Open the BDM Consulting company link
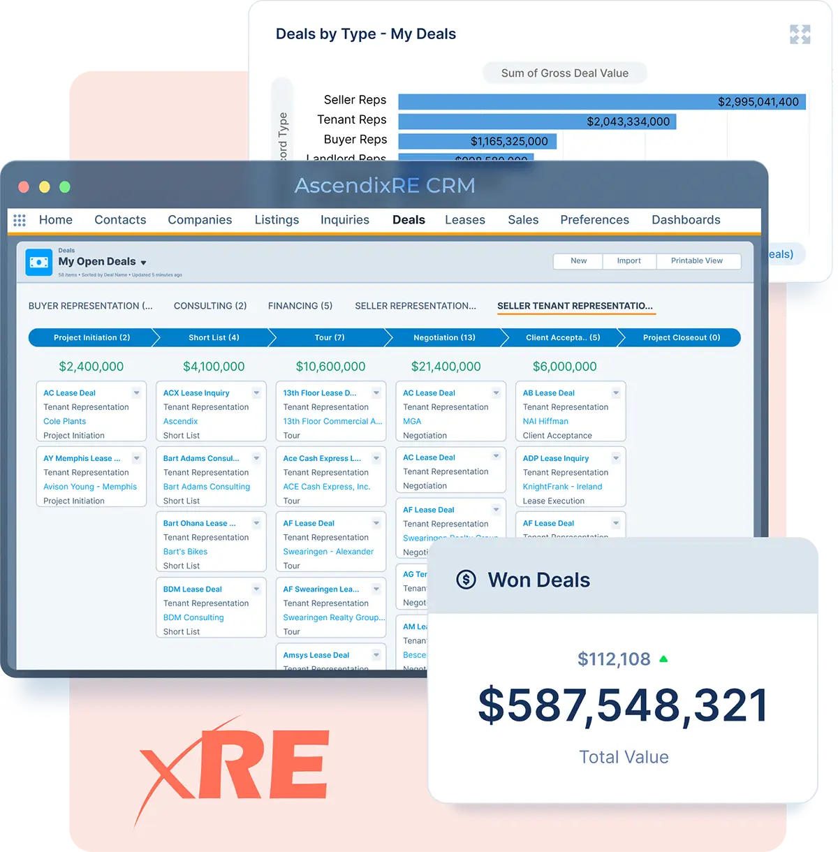The image size is (838, 852). coord(193,617)
